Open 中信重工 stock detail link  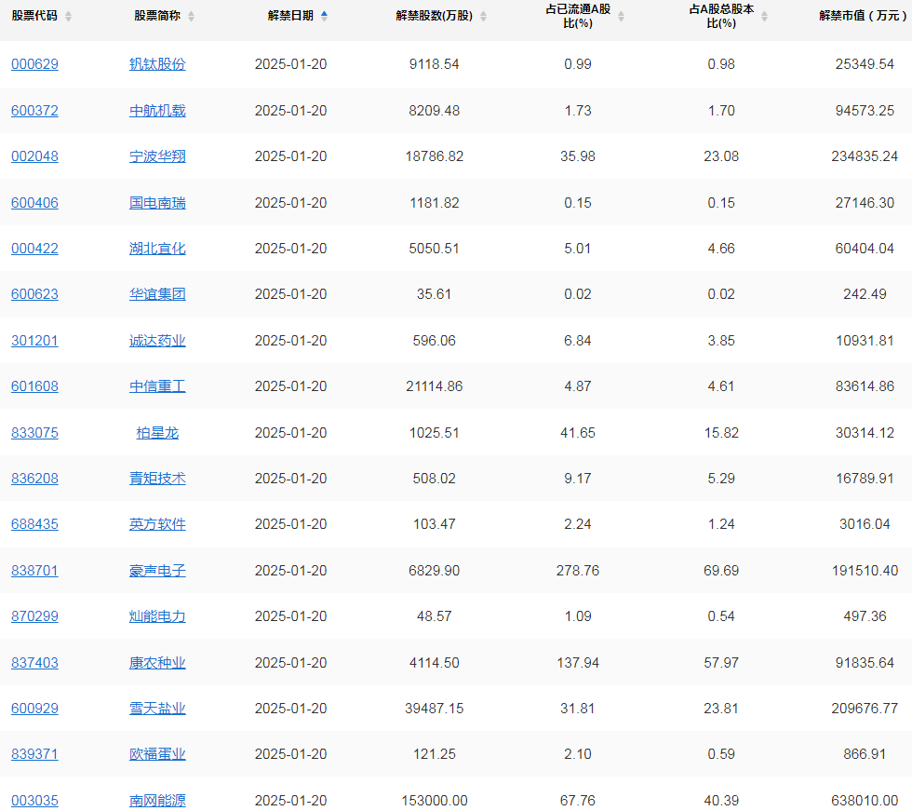tap(157, 386)
